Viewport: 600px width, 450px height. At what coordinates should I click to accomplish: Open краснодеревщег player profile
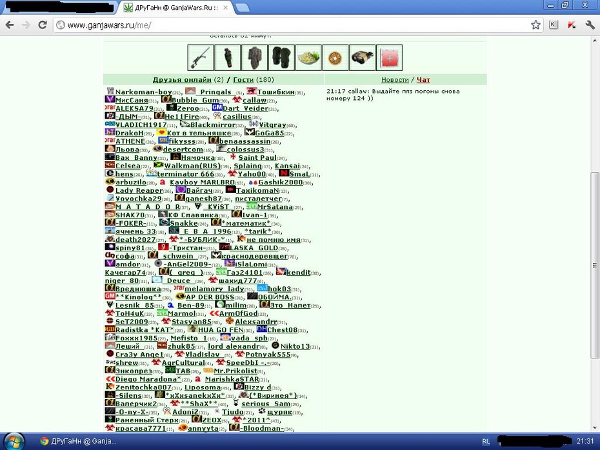[254, 256]
